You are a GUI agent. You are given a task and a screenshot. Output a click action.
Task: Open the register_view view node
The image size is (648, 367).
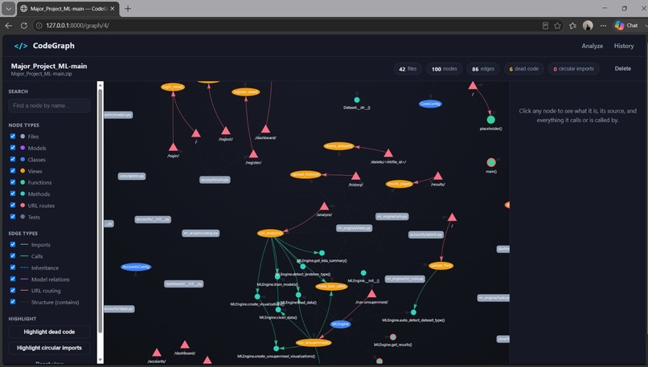pyautogui.click(x=245, y=92)
